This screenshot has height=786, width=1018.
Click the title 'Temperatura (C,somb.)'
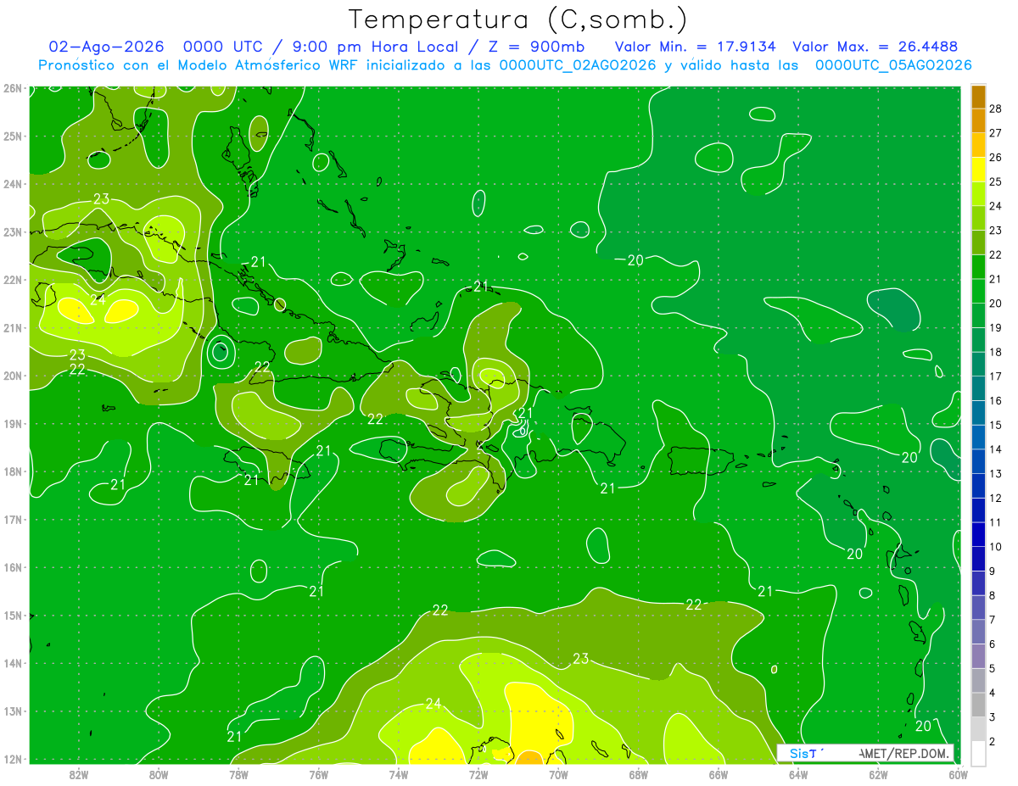[518, 20]
